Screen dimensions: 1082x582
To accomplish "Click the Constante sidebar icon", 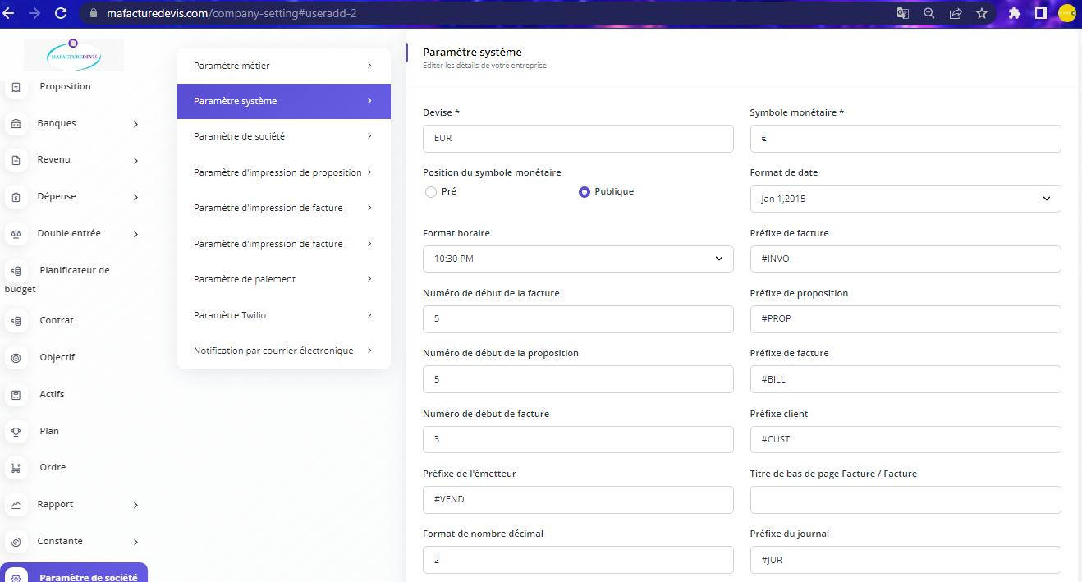I will [x=16, y=542].
